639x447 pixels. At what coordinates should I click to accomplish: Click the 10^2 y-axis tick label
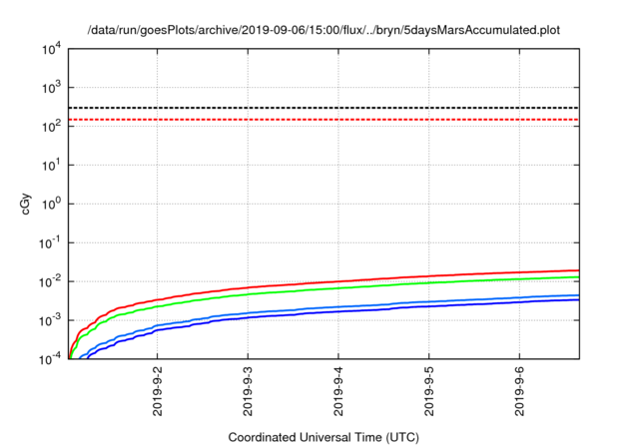[x=51, y=127]
